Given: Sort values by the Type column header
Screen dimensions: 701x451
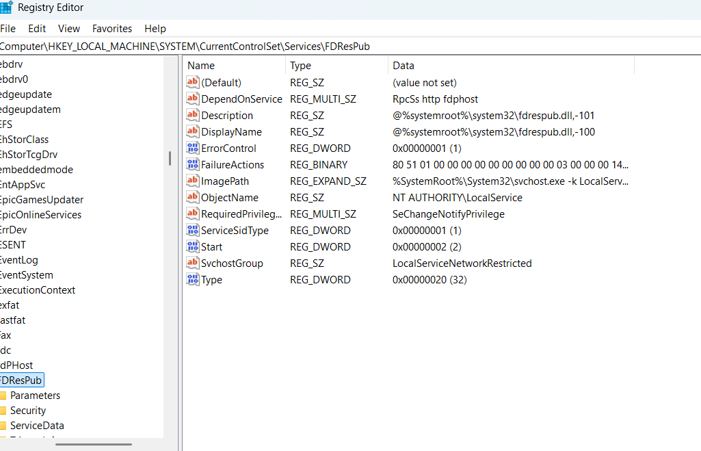Looking at the screenshot, I should point(336,65).
